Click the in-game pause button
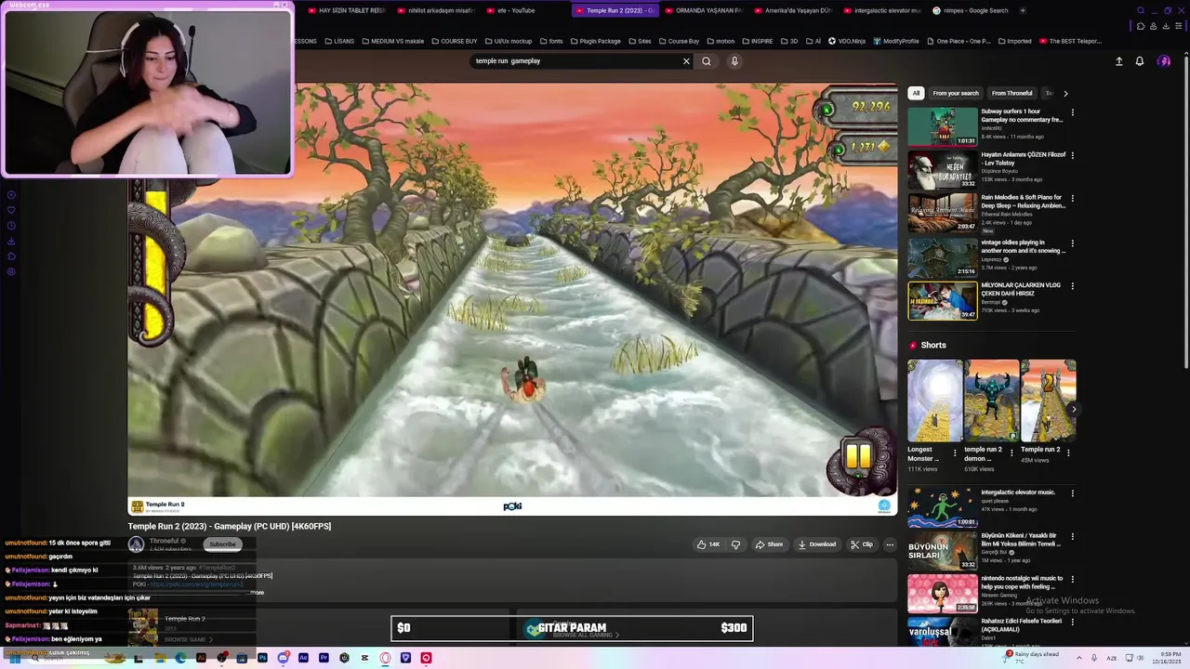 857,455
